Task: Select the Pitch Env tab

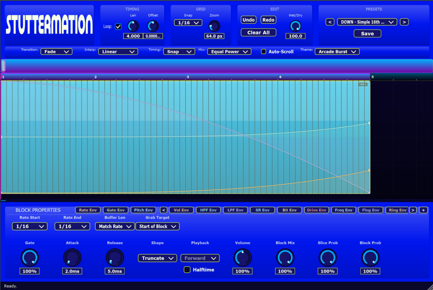Action: [x=143, y=210]
